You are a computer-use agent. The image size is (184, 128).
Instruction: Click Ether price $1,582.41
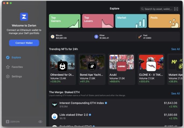104,38
